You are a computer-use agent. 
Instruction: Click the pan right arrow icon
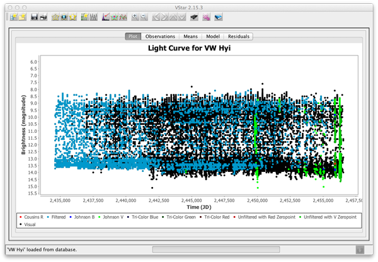164,17
